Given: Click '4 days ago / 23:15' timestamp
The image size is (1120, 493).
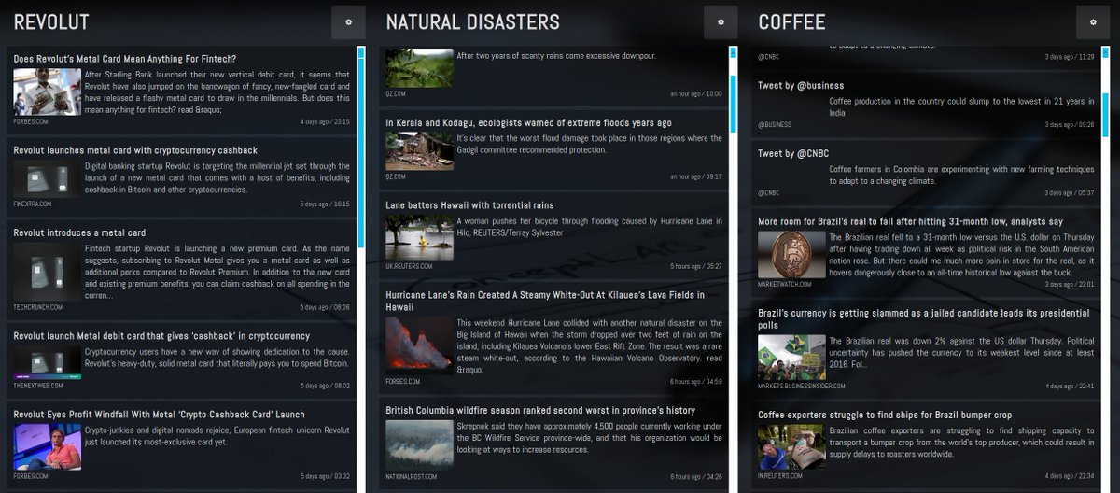Looking at the screenshot, I should [x=325, y=121].
